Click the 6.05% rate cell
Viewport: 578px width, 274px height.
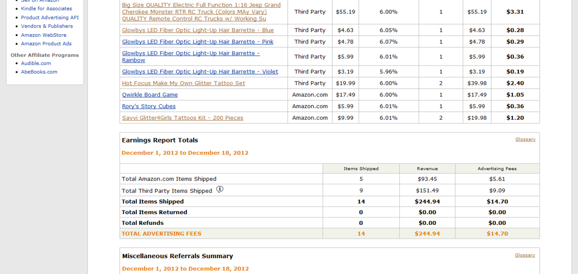click(x=388, y=30)
